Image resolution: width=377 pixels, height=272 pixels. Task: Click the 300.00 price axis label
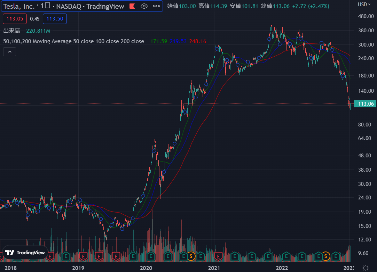click(x=366, y=44)
